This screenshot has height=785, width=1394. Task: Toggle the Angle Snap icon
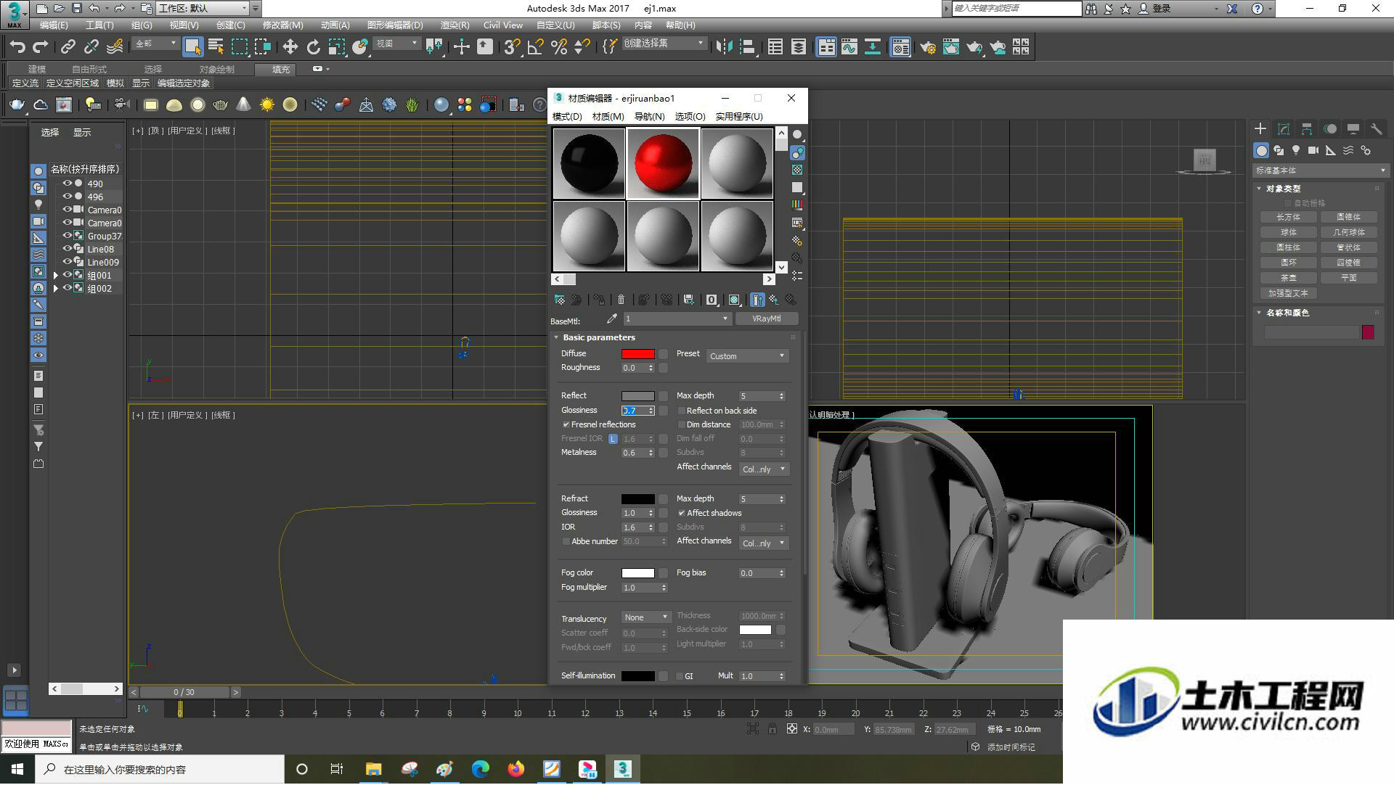(x=536, y=47)
